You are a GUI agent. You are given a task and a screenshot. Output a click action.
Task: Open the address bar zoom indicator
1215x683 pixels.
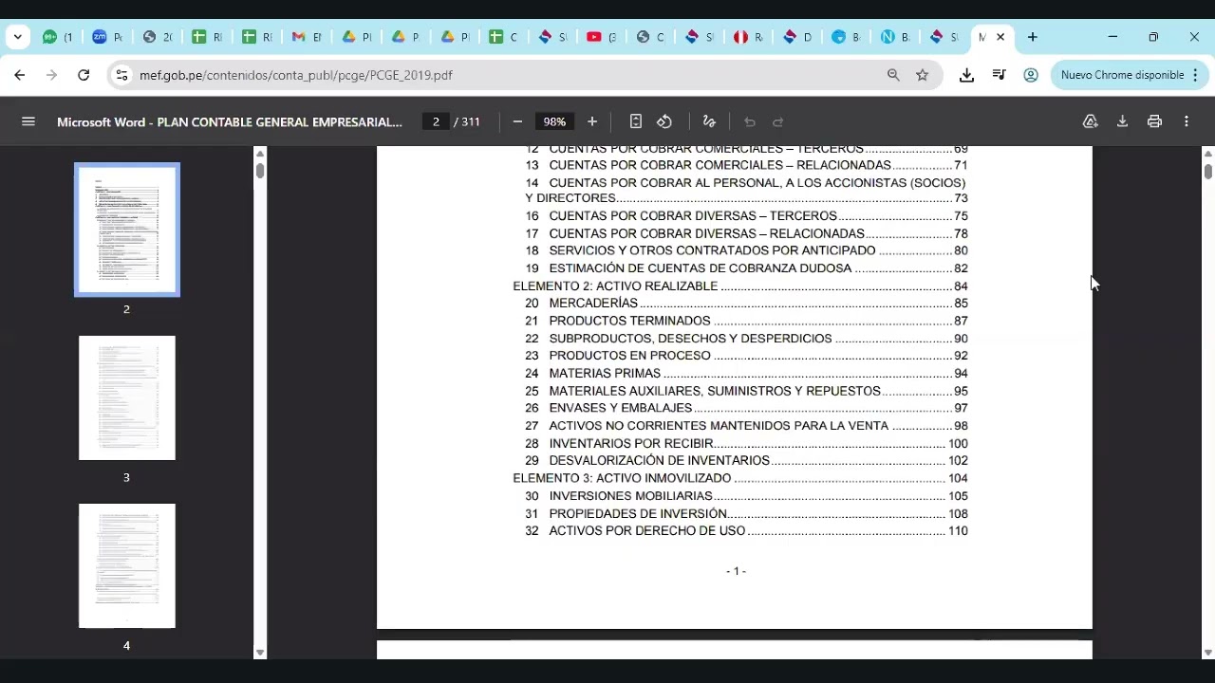click(893, 75)
